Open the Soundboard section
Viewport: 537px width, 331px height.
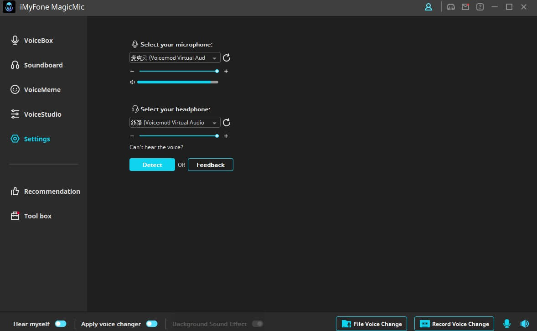(36, 65)
